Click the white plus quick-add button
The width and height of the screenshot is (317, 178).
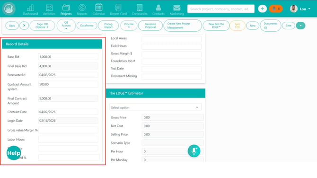pyautogui.click(x=263, y=9)
